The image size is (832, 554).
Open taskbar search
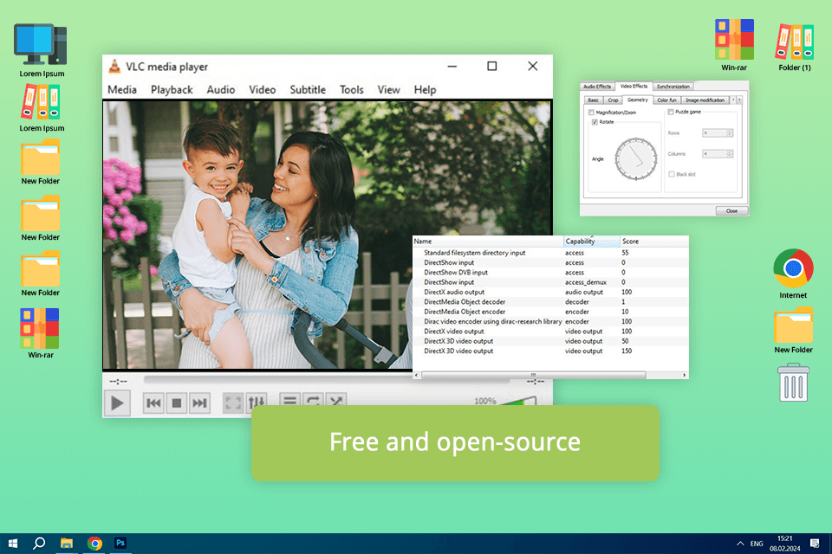tap(39, 544)
